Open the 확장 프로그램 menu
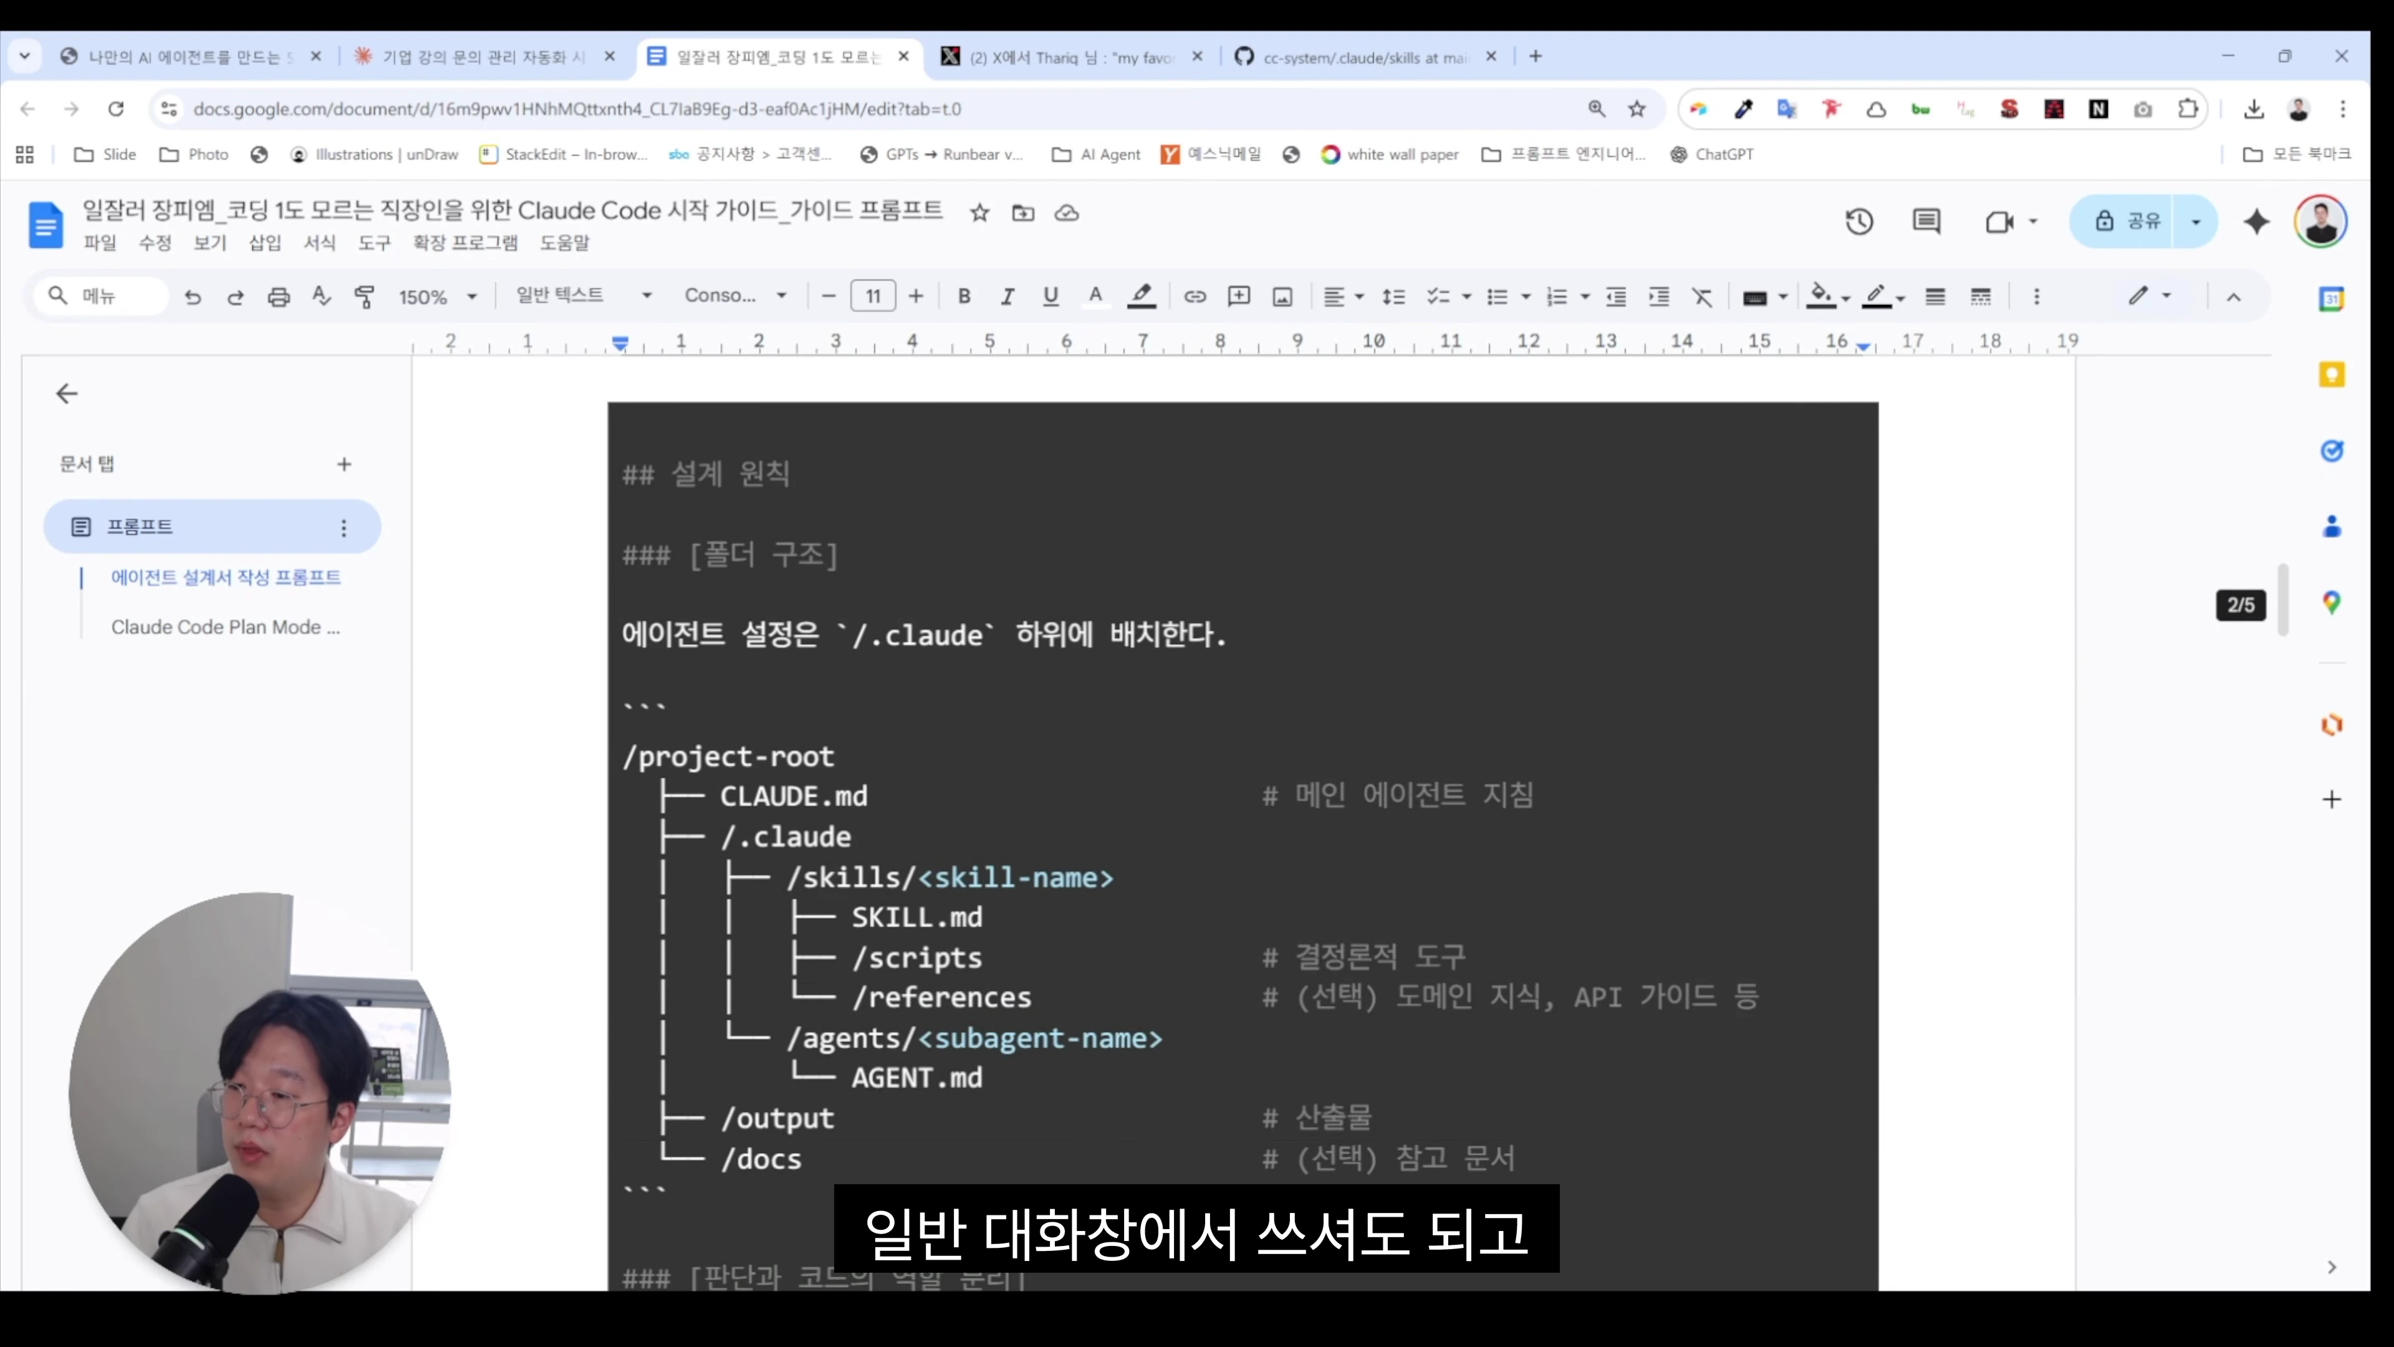The image size is (2394, 1347). [x=466, y=244]
